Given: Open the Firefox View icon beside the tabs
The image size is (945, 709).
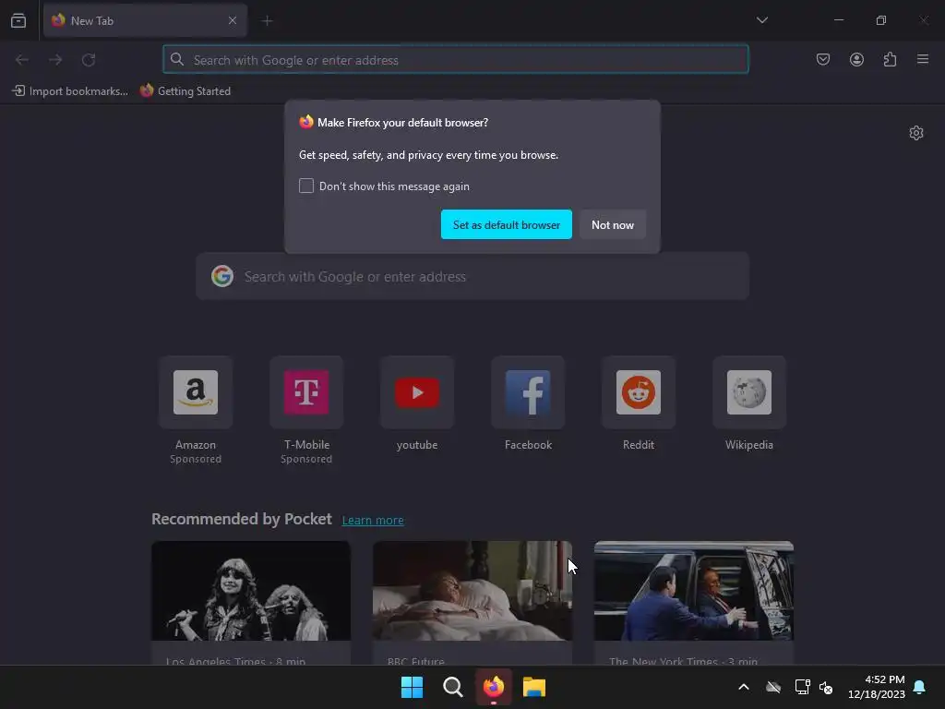Looking at the screenshot, I should pyautogui.click(x=18, y=20).
